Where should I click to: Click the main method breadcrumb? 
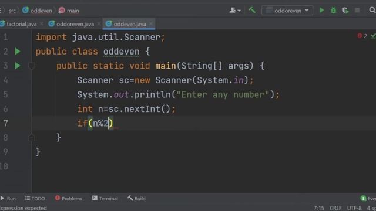[69, 11]
